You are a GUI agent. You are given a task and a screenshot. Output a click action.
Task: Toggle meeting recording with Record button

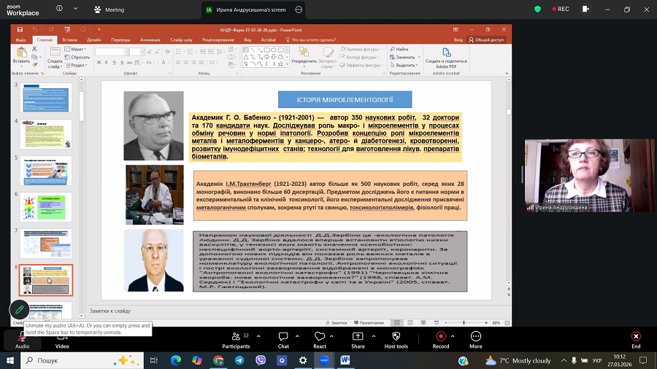pos(440,337)
